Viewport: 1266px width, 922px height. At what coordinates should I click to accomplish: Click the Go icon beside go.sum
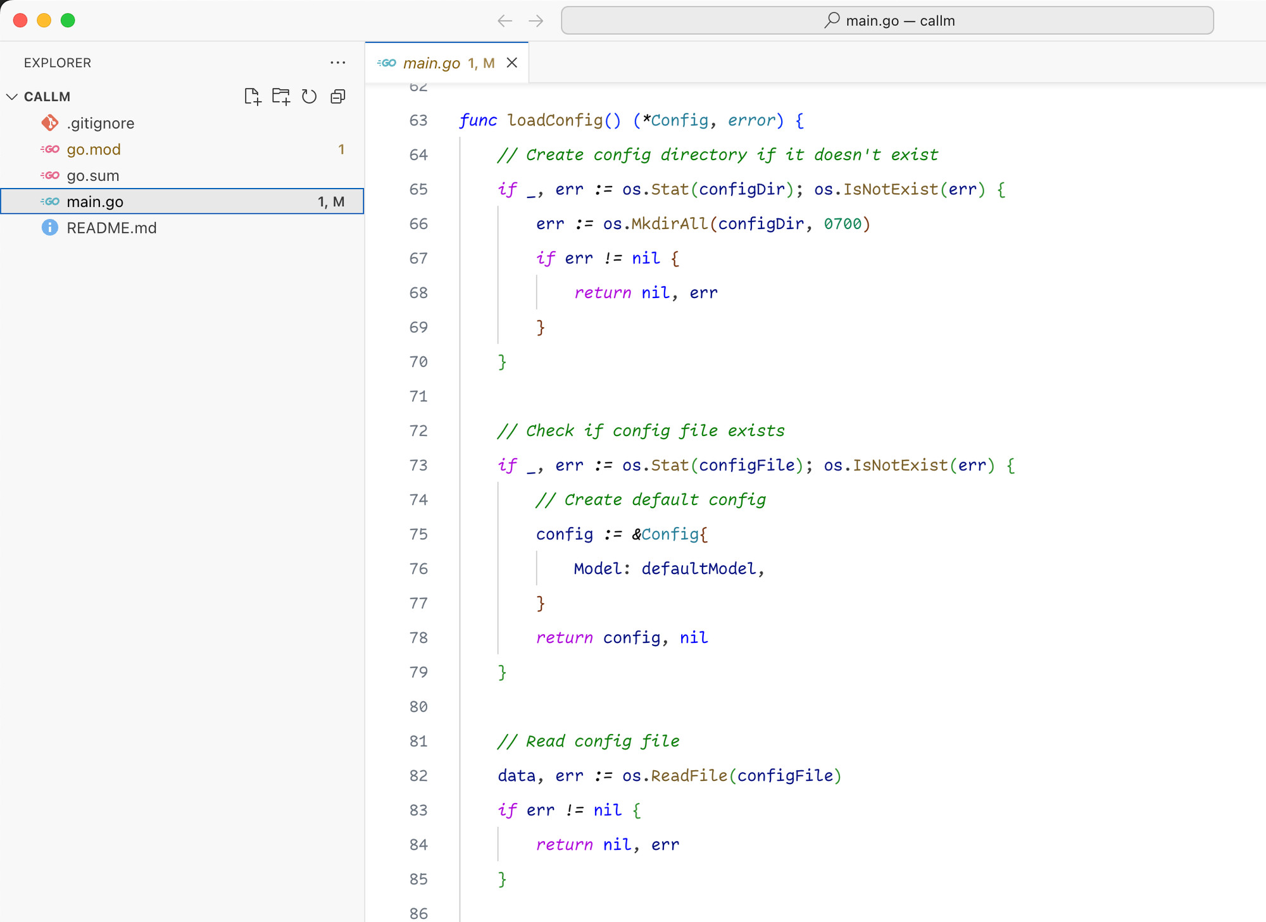click(50, 175)
